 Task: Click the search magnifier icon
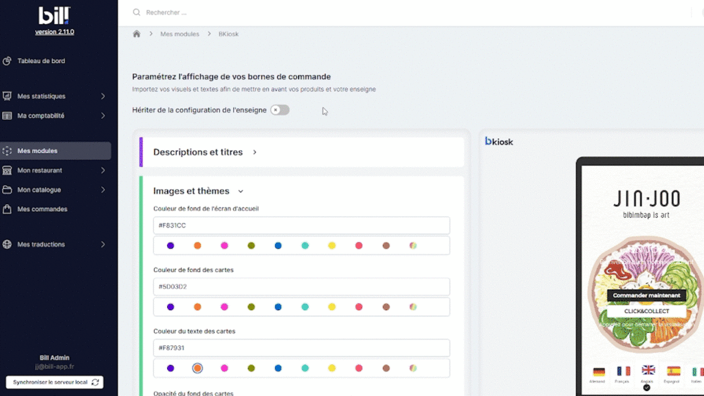pyautogui.click(x=137, y=12)
